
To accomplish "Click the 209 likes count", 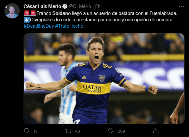I will (x=121, y=131).
